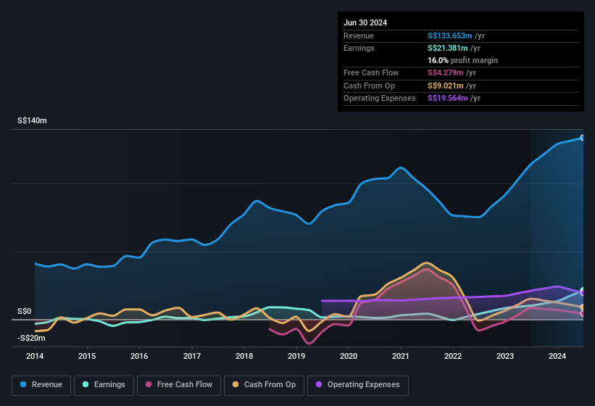Click the Free Cash Flow tooltip label
Viewport: 595px width, 406px height.
click(x=371, y=72)
